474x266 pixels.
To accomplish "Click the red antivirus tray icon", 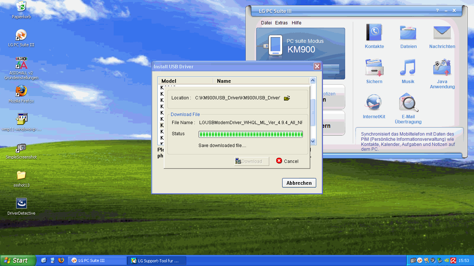I will click(453, 260).
